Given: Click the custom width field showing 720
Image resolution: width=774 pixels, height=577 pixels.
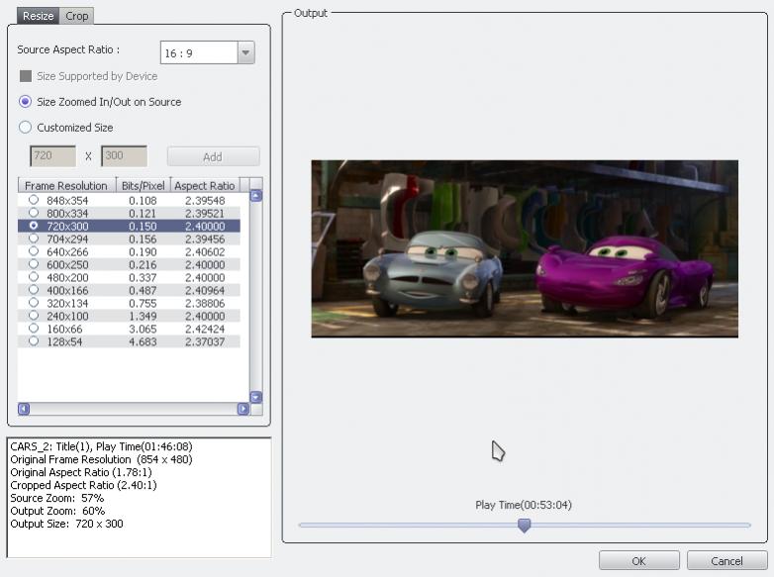Looking at the screenshot, I should (52, 156).
